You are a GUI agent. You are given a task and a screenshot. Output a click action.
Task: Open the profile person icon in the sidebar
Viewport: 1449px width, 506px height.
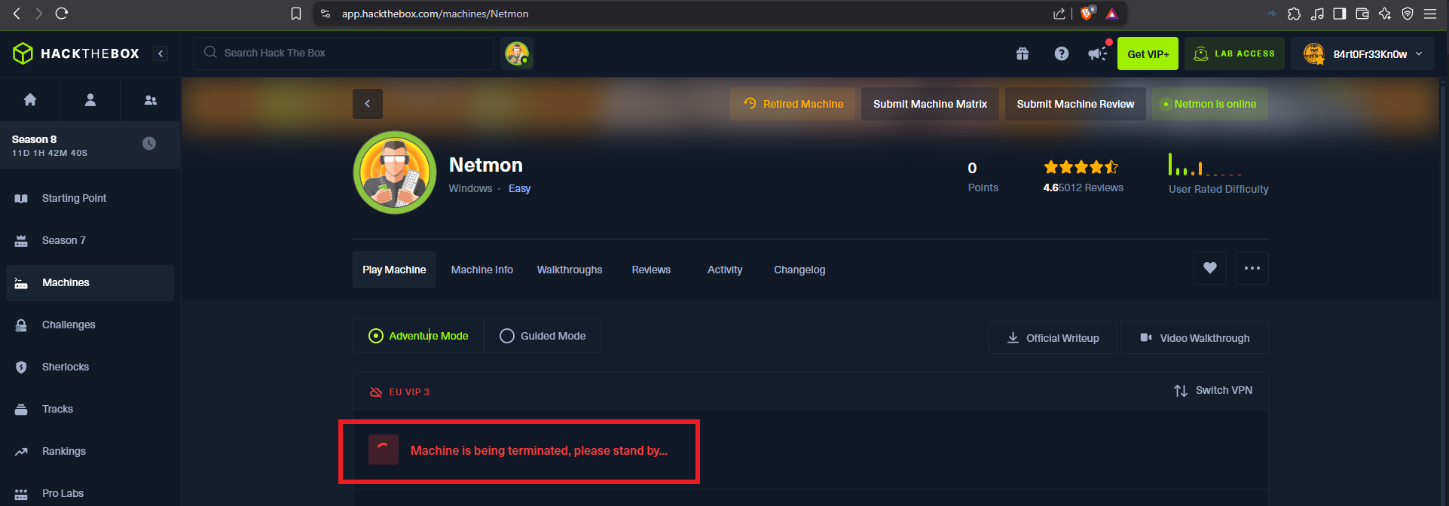click(90, 99)
